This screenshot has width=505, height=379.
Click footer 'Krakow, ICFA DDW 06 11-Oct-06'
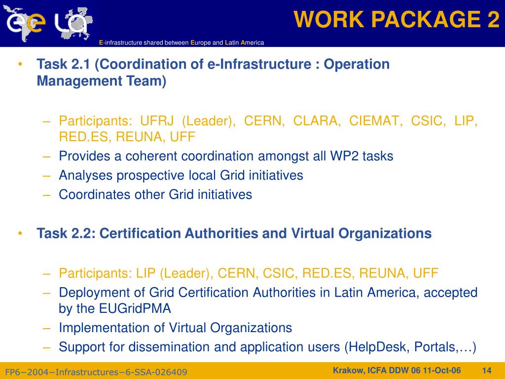[x=397, y=370]
